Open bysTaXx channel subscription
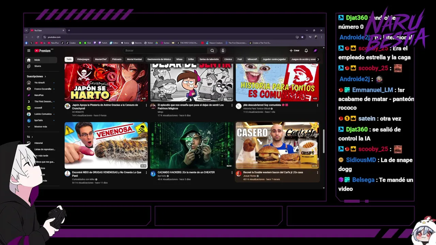The width and height of the screenshot is (436, 245). coord(42,120)
